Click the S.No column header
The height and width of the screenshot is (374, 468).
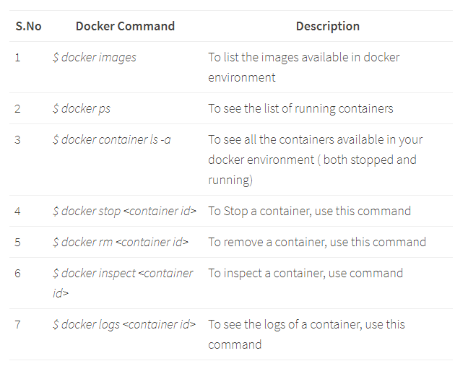(28, 26)
